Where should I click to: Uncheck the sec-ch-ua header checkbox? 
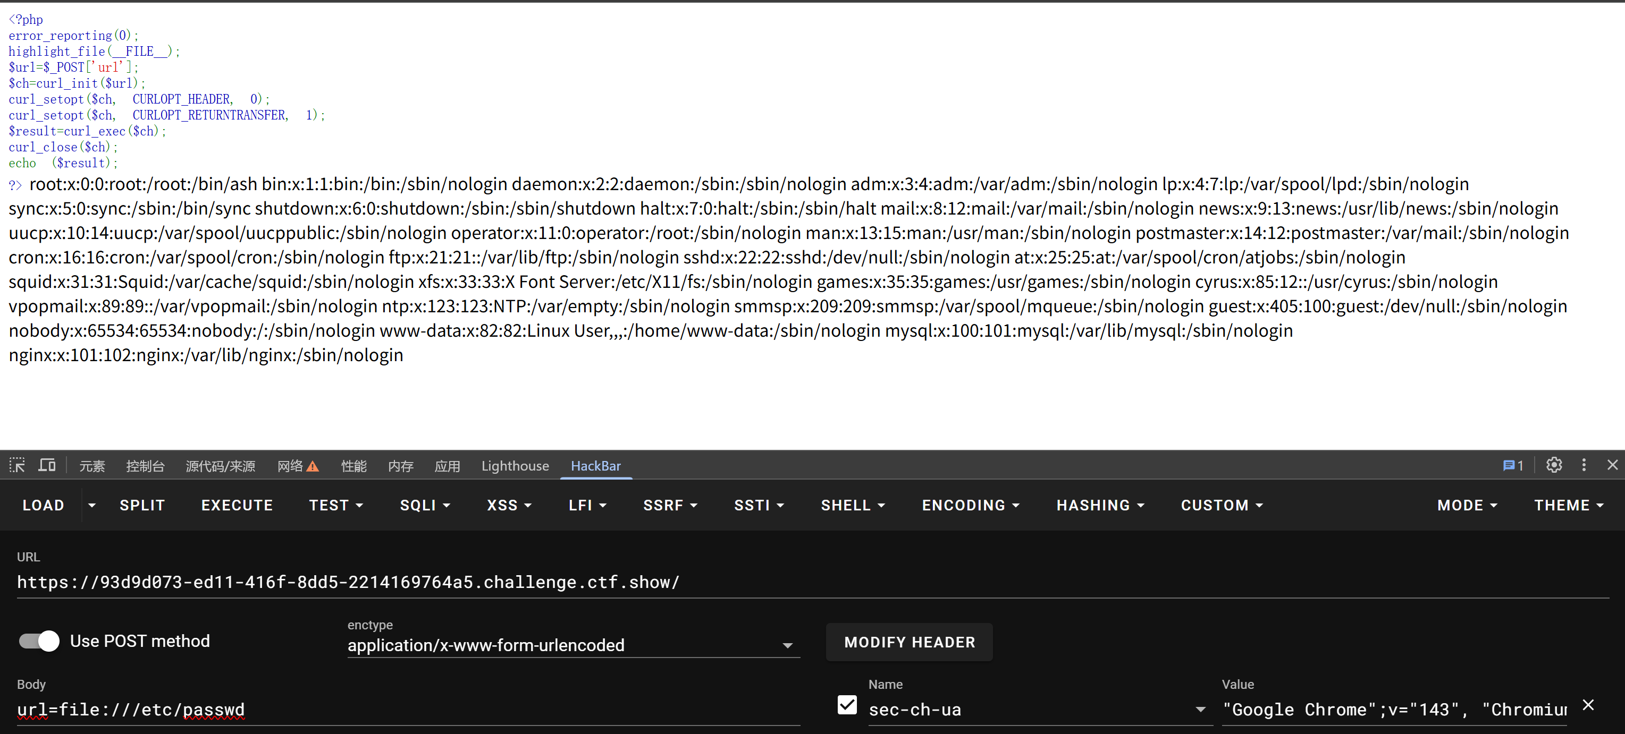point(847,705)
